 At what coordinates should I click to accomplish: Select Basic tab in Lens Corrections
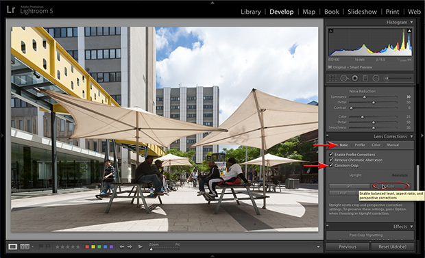tap(343, 145)
